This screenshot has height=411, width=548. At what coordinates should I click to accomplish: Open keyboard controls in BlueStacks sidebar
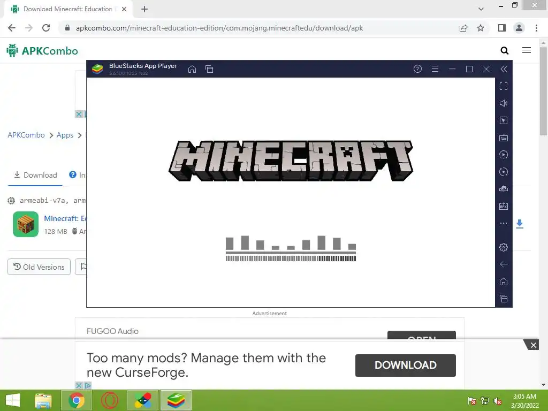[504, 138]
